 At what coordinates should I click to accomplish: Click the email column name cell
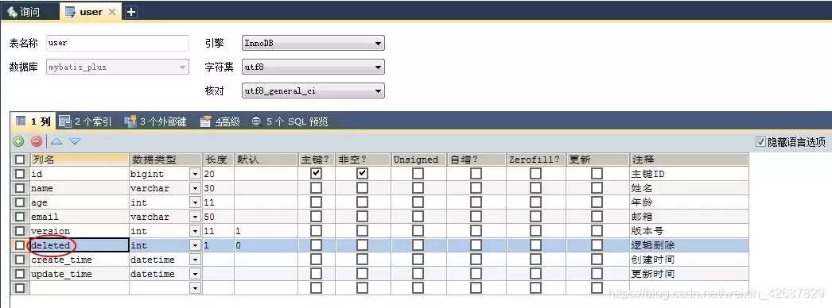pyautogui.click(x=79, y=217)
